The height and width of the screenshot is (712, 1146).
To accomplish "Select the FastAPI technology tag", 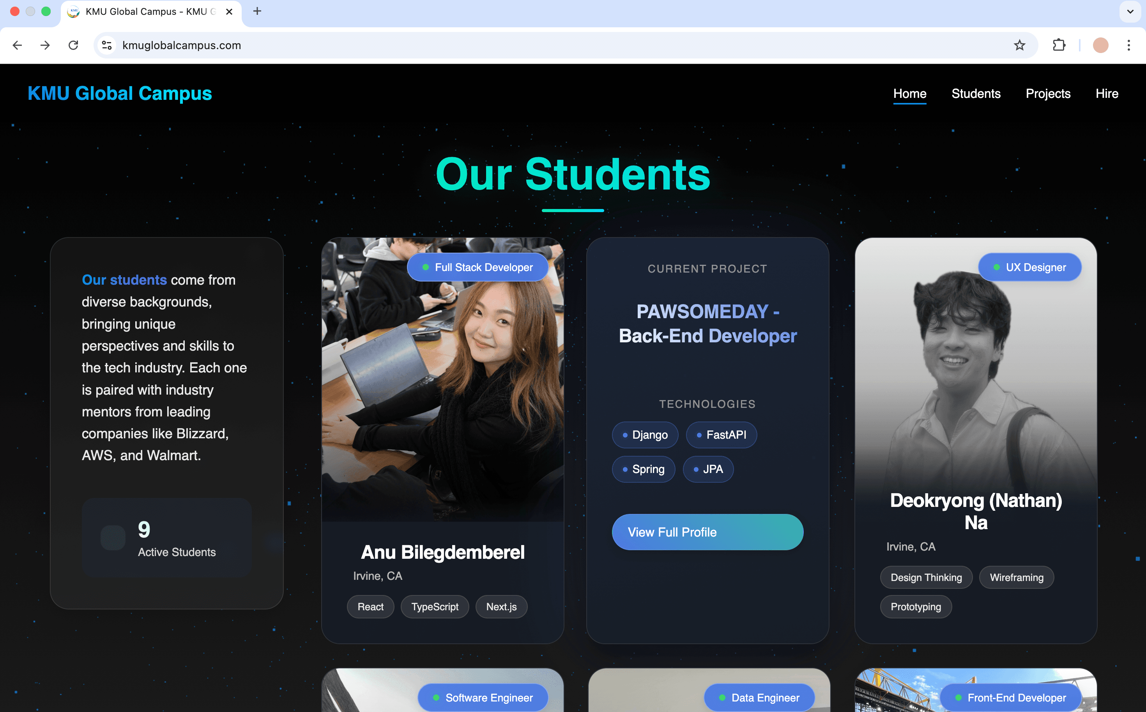I will tap(722, 435).
